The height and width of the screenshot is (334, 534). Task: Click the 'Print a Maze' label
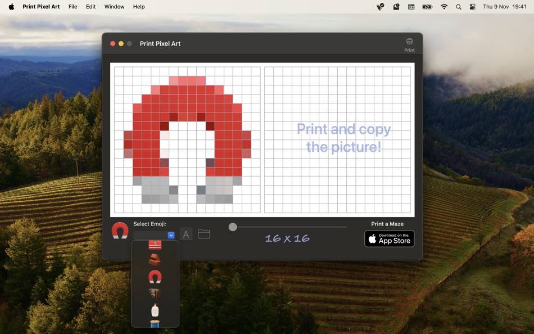(387, 224)
